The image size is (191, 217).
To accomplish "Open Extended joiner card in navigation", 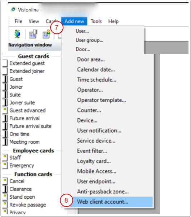I will point(27,71).
